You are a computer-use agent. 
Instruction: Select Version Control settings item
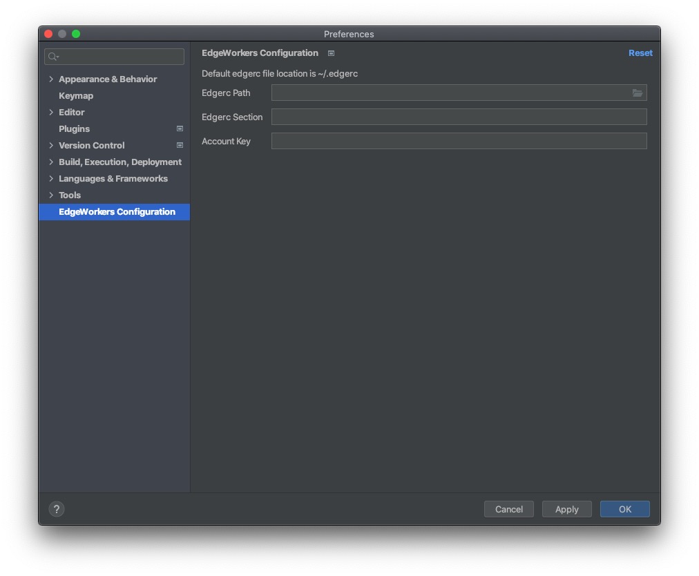coord(91,145)
